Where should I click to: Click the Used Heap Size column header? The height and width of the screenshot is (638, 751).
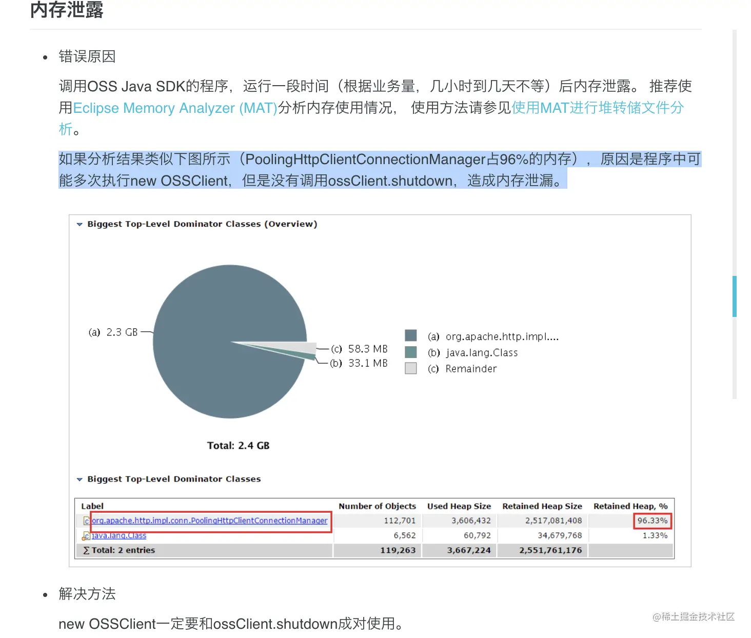tap(459, 506)
